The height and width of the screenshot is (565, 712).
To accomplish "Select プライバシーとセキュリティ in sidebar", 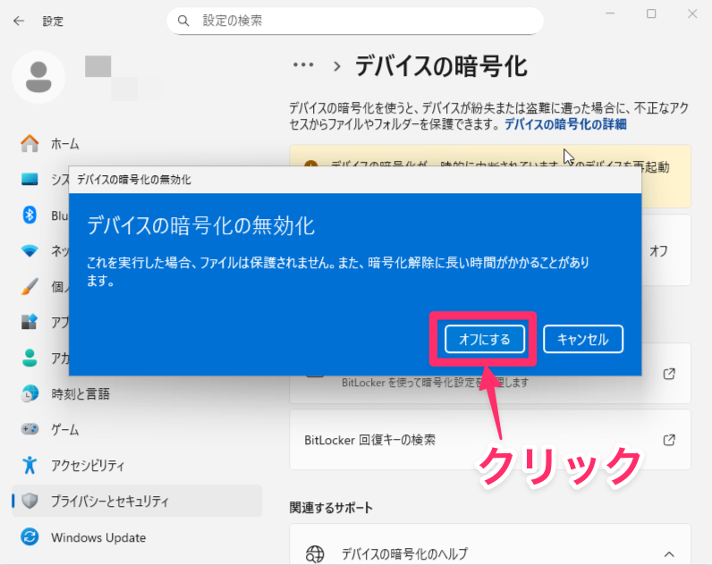I will pos(109,502).
